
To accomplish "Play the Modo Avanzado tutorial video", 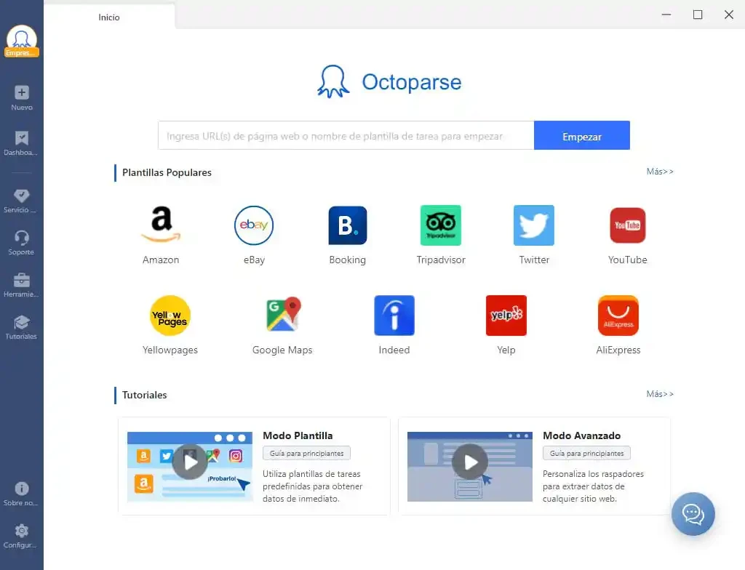I will tap(470, 462).
